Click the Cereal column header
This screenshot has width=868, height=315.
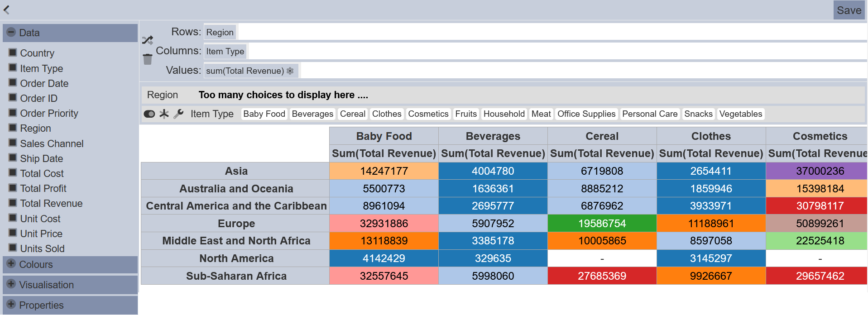[602, 136]
